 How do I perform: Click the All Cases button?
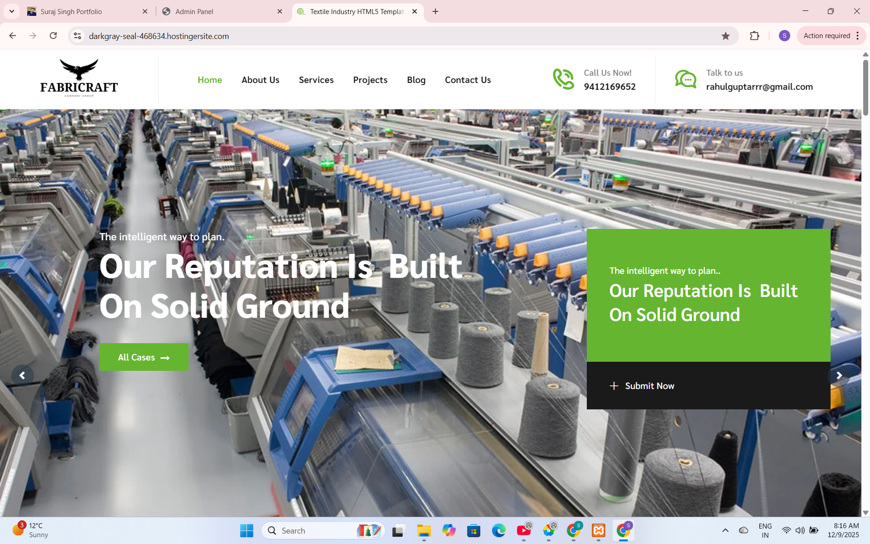tap(144, 357)
